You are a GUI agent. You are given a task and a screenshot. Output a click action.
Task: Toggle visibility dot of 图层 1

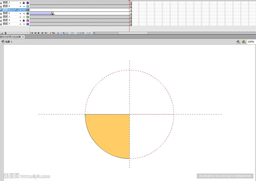coord(20,17)
